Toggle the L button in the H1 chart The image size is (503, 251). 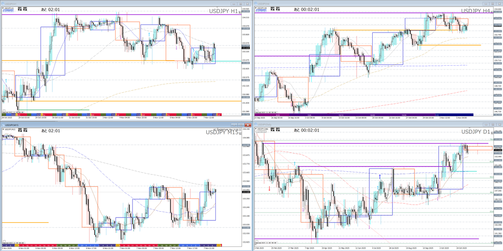[240, 12]
